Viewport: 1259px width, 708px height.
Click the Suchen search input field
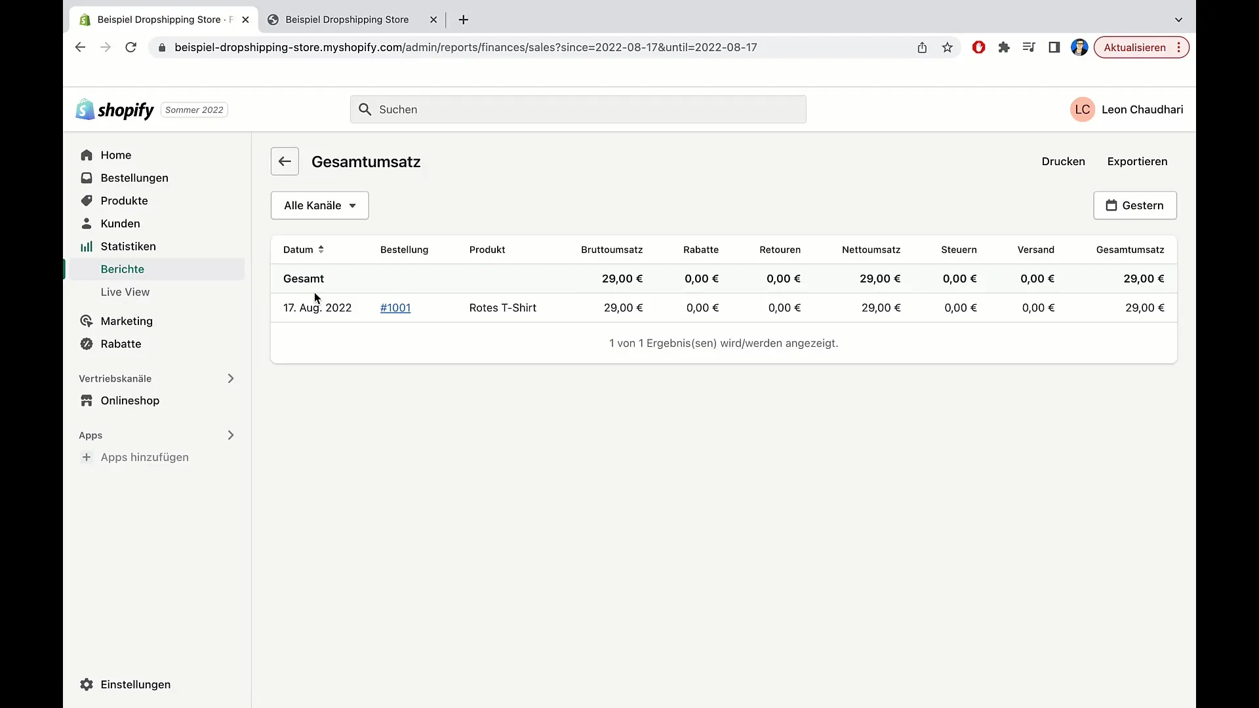click(x=578, y=109)
